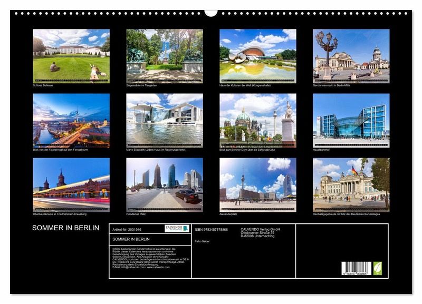Click the Ottobrunner Straße 39 address line
Viewport: 422px width, 304px height.
click(x=257, y=232)
